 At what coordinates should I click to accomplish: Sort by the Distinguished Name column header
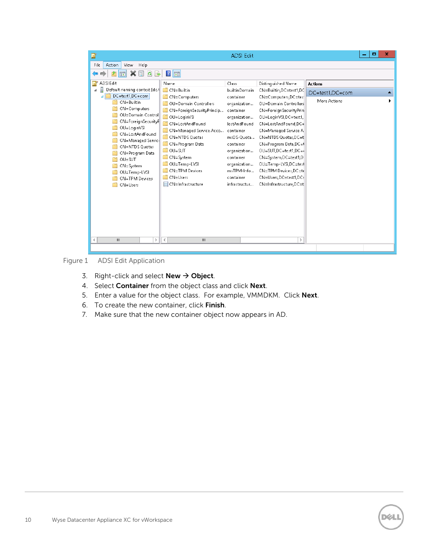281,84
